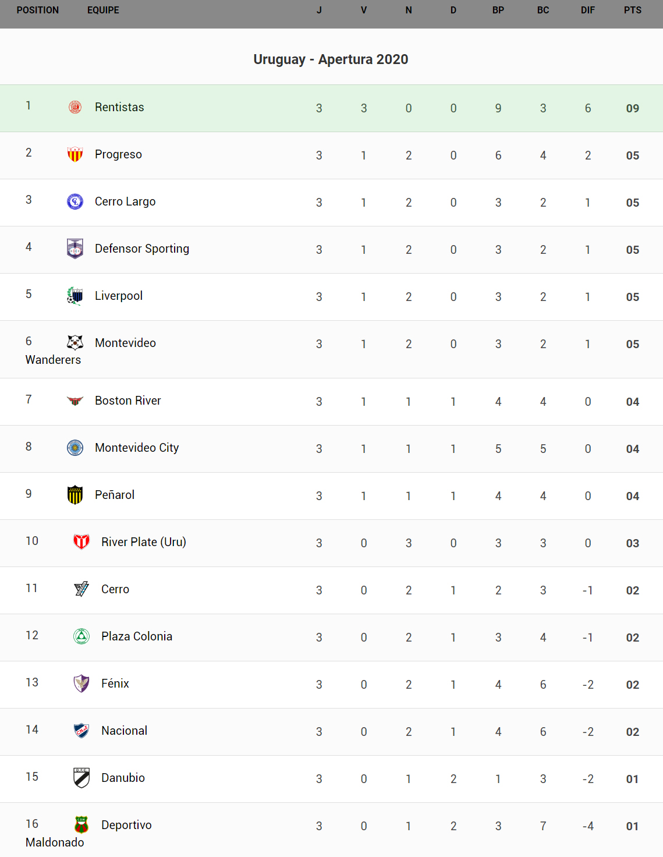Click the Danubio shield logo
The image size is (663, 857).
(81, 778)
